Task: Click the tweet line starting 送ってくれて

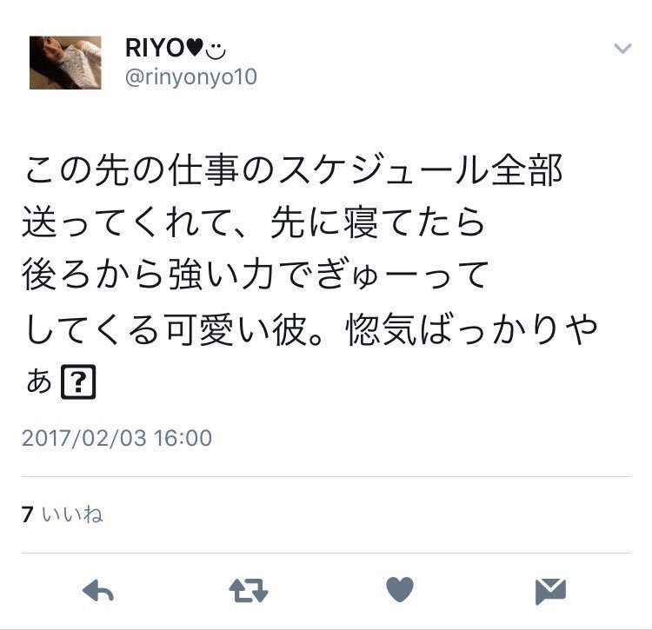Action: point(253,223)
